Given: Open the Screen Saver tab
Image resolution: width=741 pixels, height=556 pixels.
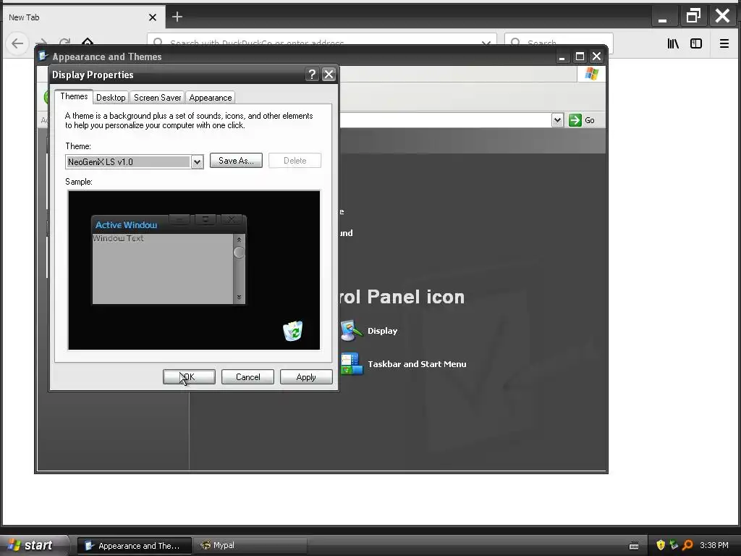Looking at the screenshot, I should (157, 98).
